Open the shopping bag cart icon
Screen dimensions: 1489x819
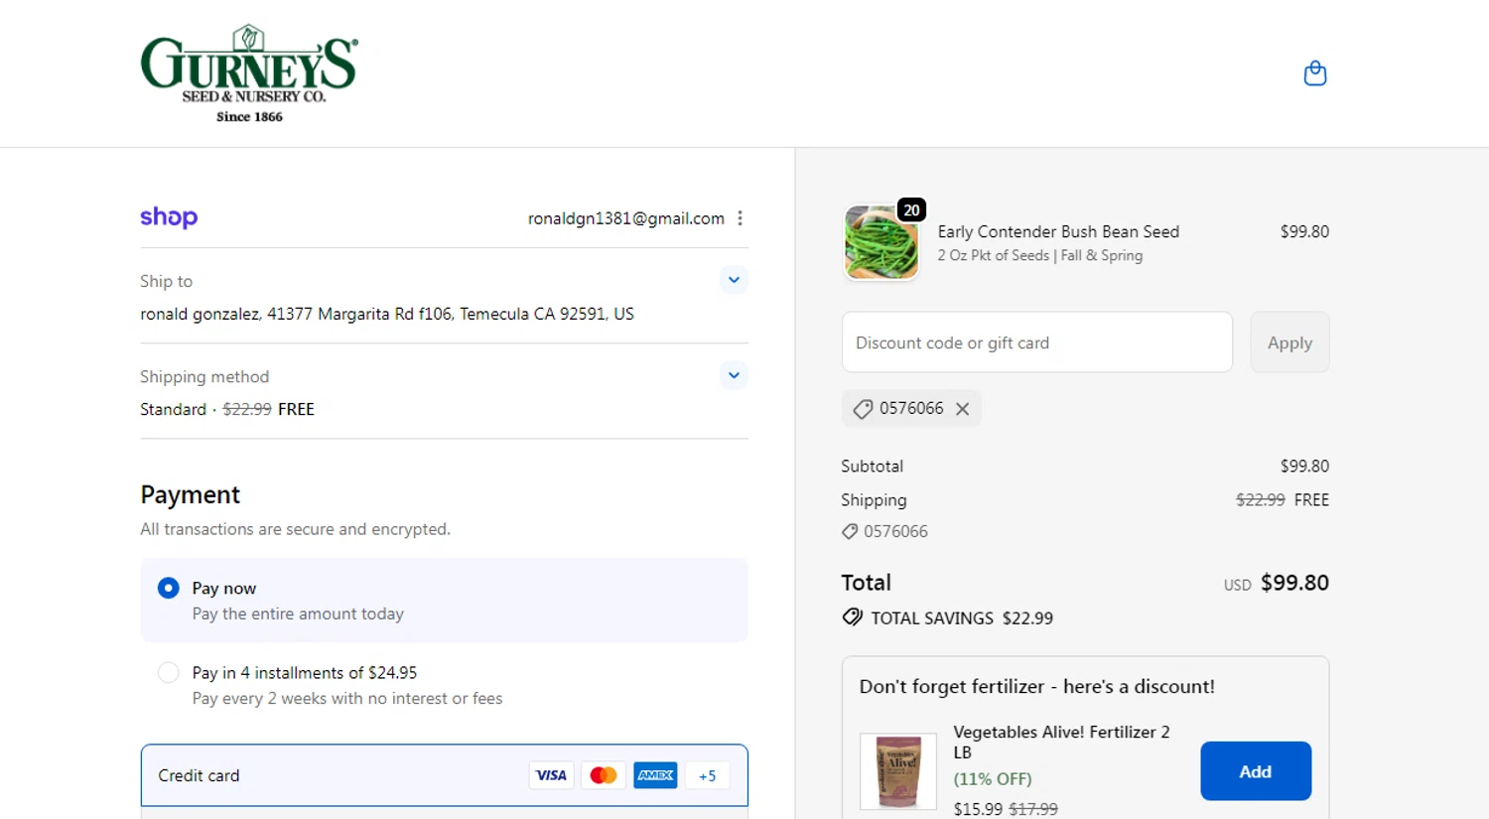click(1314, 73)
